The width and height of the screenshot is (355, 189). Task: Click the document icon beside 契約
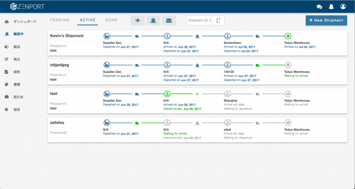7,72
